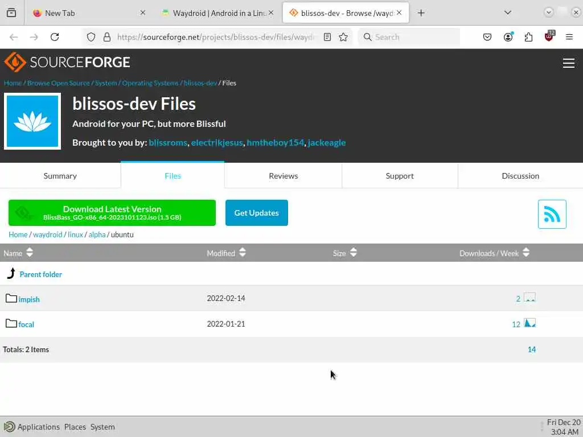Open tracking protection shield icon
583x437 pixels.
(91, 37)
